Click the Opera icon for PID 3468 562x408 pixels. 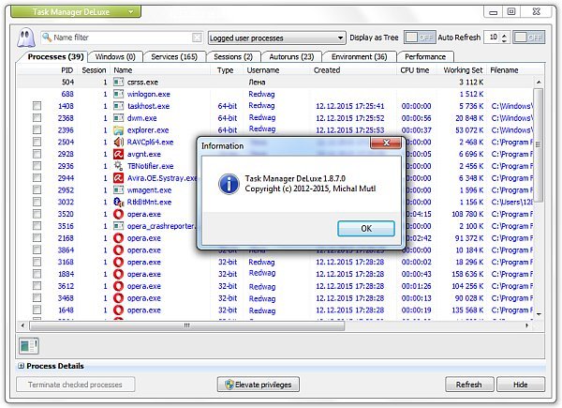click(118, 298)
